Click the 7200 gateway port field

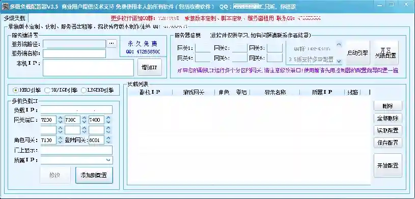click(x=49, y=120)
